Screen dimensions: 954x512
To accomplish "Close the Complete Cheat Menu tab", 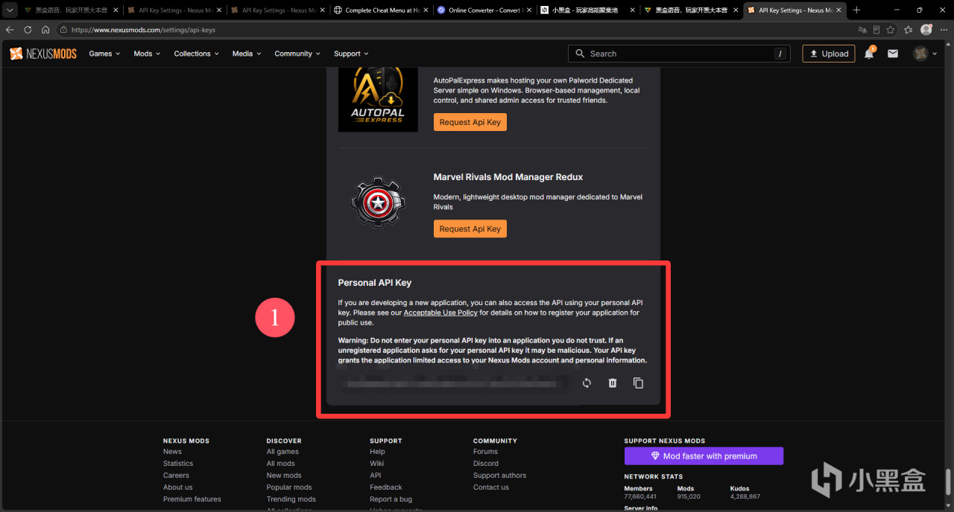I will tap(426, 10).
